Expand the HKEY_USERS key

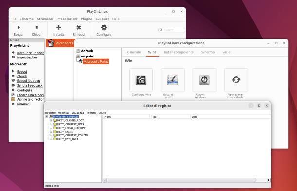[x=51, y=132]
